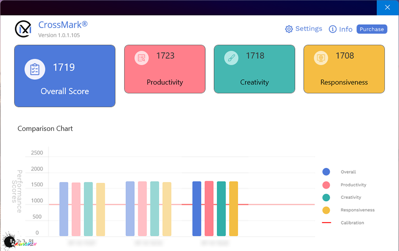Click the pink Productivity legend dot
Viewport: 399px width, 251px height.
tap(326, 185)
